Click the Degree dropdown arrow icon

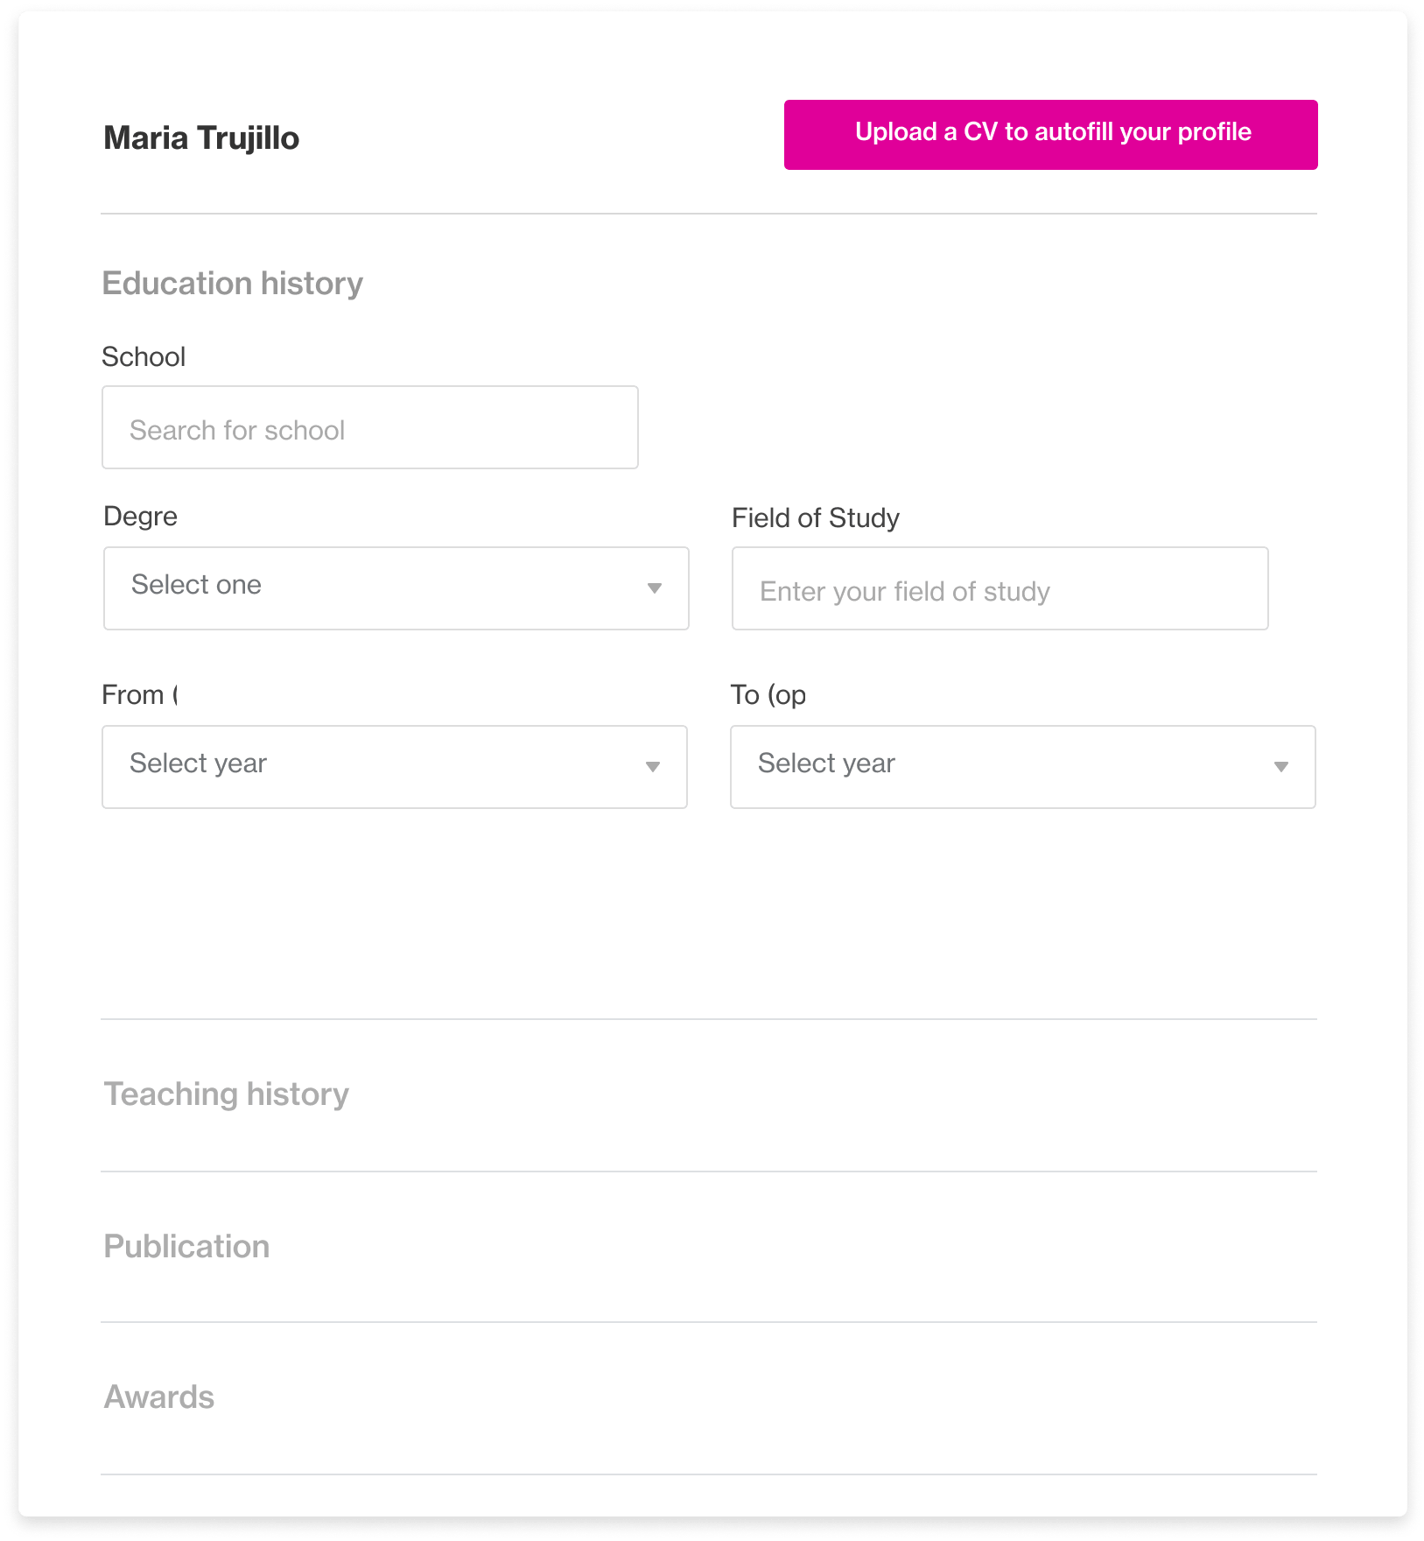pyautogui.click(x=654, y=588)
